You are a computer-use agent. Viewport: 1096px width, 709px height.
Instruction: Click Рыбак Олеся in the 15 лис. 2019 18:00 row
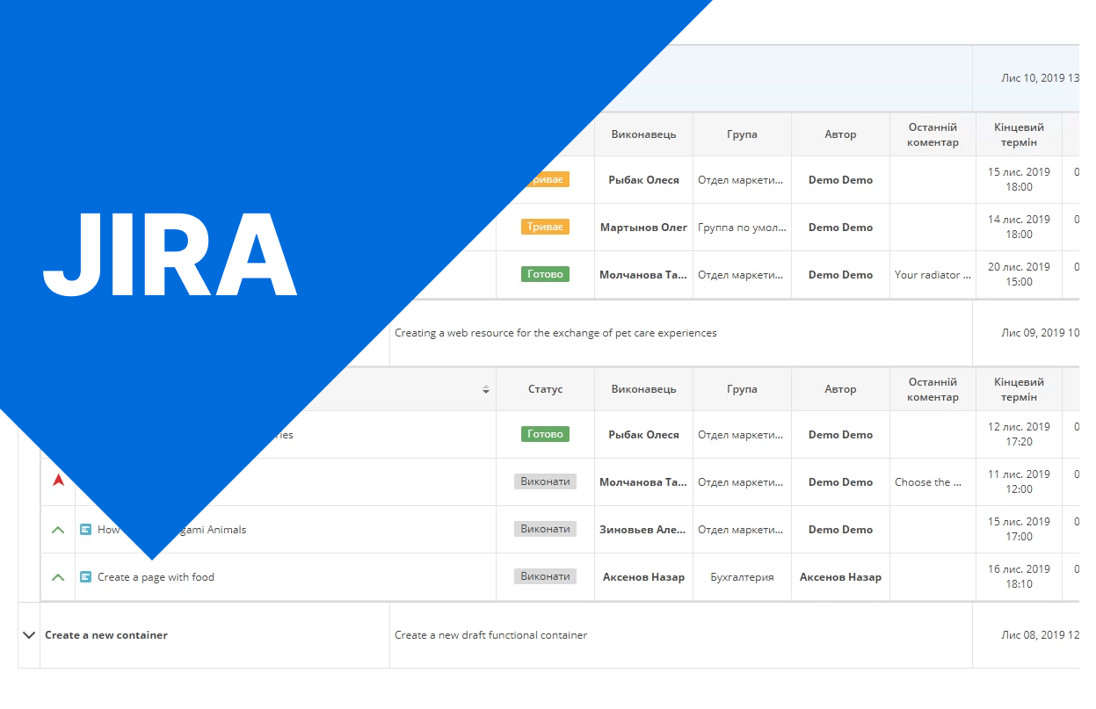pyautogui.click(x=644, y=180)
